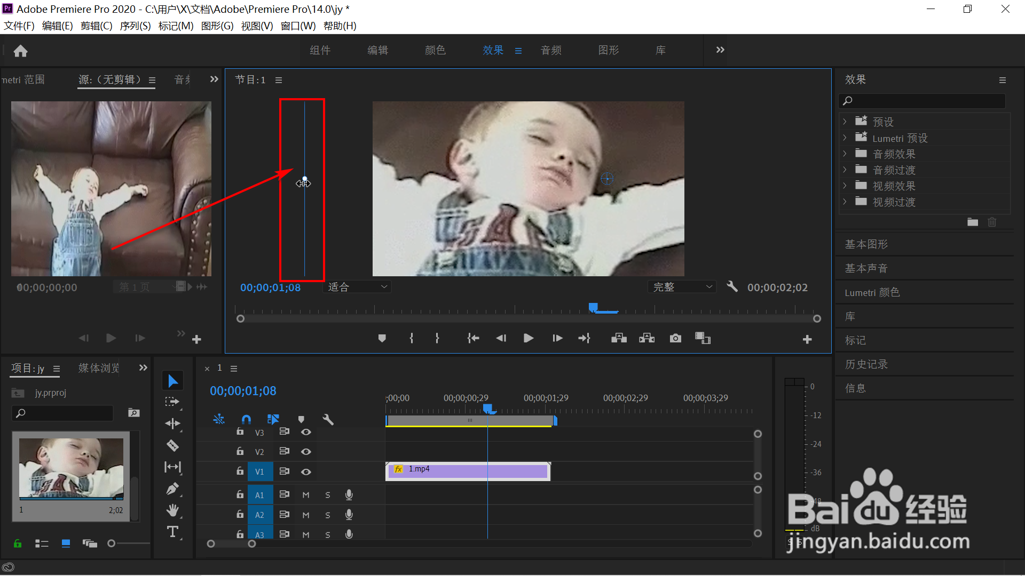Click the Add Marker button in Program monitor
The width and height of the screenshot is (1025, 576).
[382, 338]
